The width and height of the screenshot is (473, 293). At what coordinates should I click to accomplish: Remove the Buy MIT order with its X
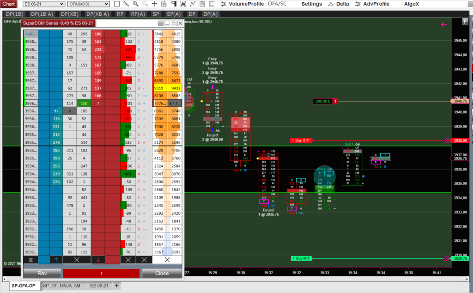pos(447,258)
